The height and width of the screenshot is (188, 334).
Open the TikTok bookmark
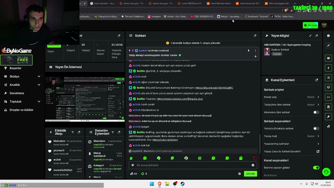pos(282,16)
